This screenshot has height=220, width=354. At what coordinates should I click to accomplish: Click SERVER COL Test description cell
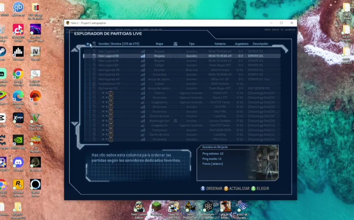point(259,79)
